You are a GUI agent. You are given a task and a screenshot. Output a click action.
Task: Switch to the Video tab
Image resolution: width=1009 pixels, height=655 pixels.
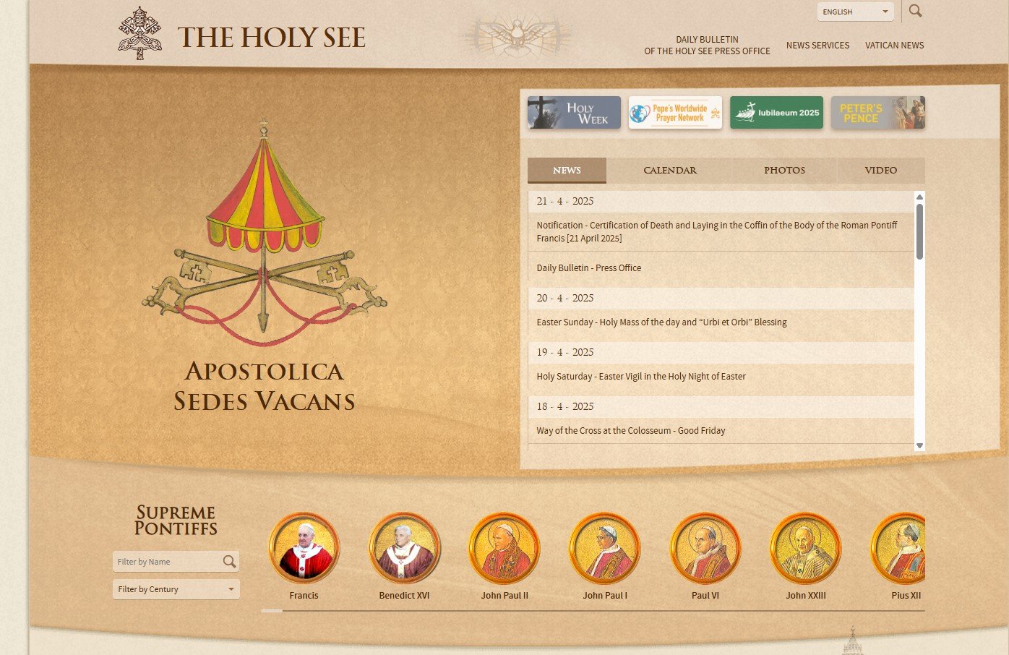880,171
